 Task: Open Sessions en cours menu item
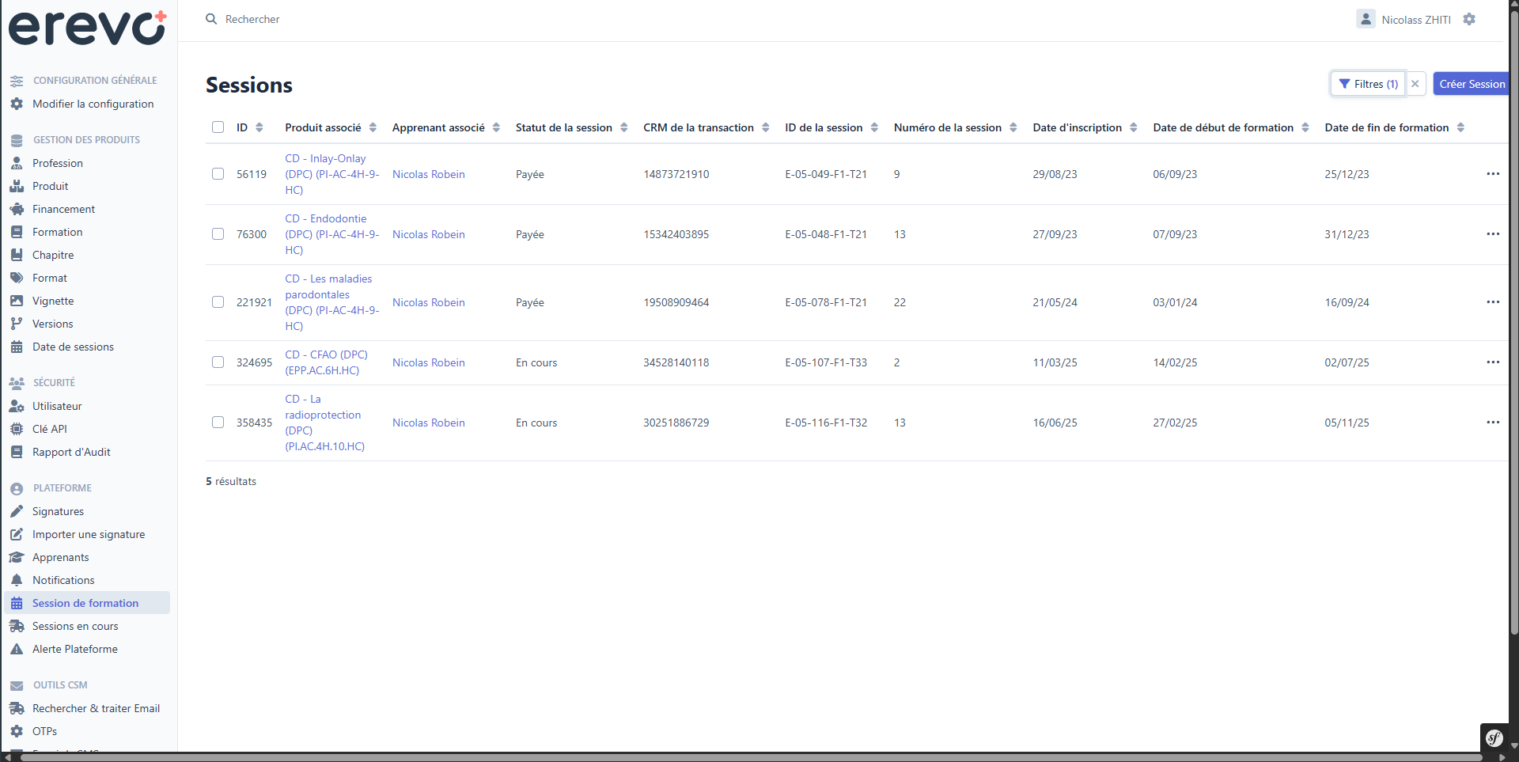(75, 626)
